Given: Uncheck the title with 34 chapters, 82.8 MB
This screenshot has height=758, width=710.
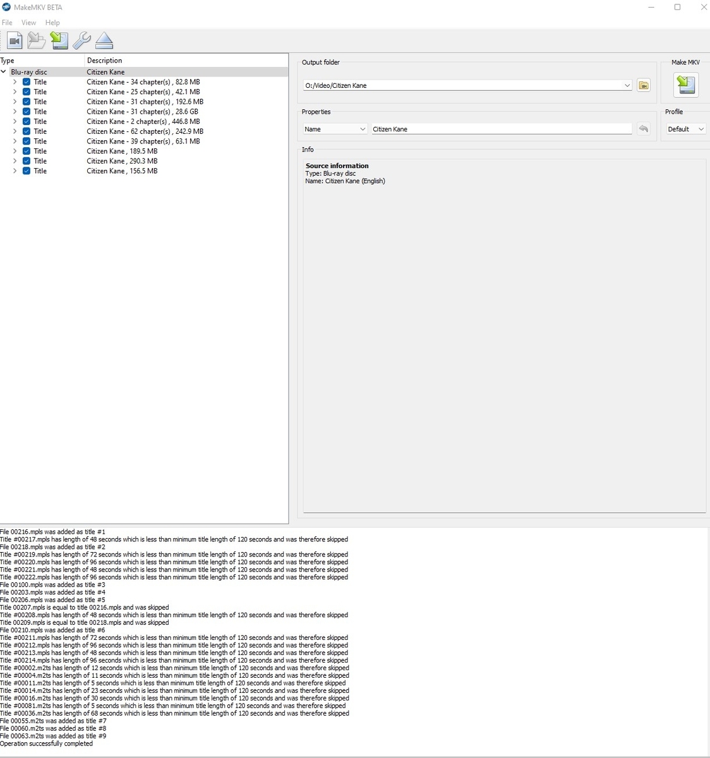Looking at the screenshot, I should pyautogui.click(x=27, y=82).
